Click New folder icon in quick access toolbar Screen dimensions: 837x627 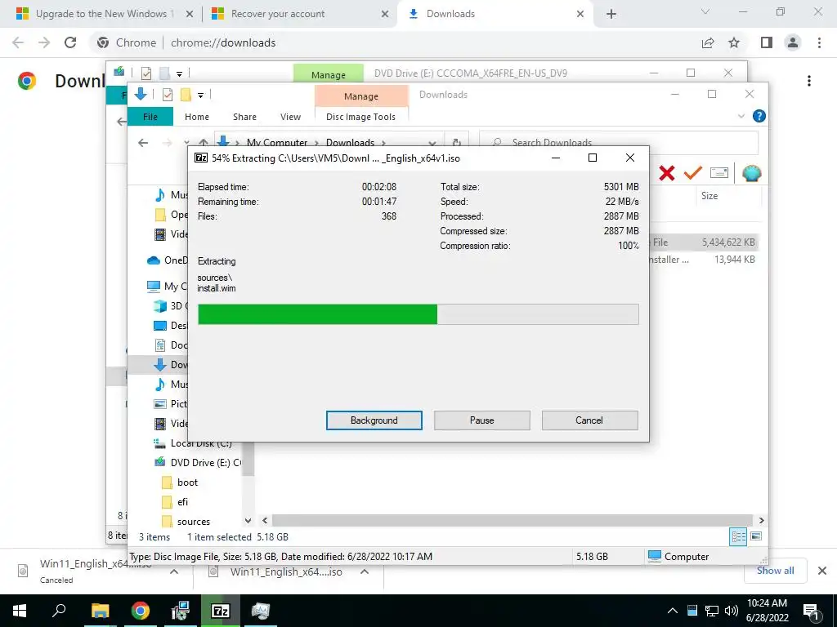[186, 95]
